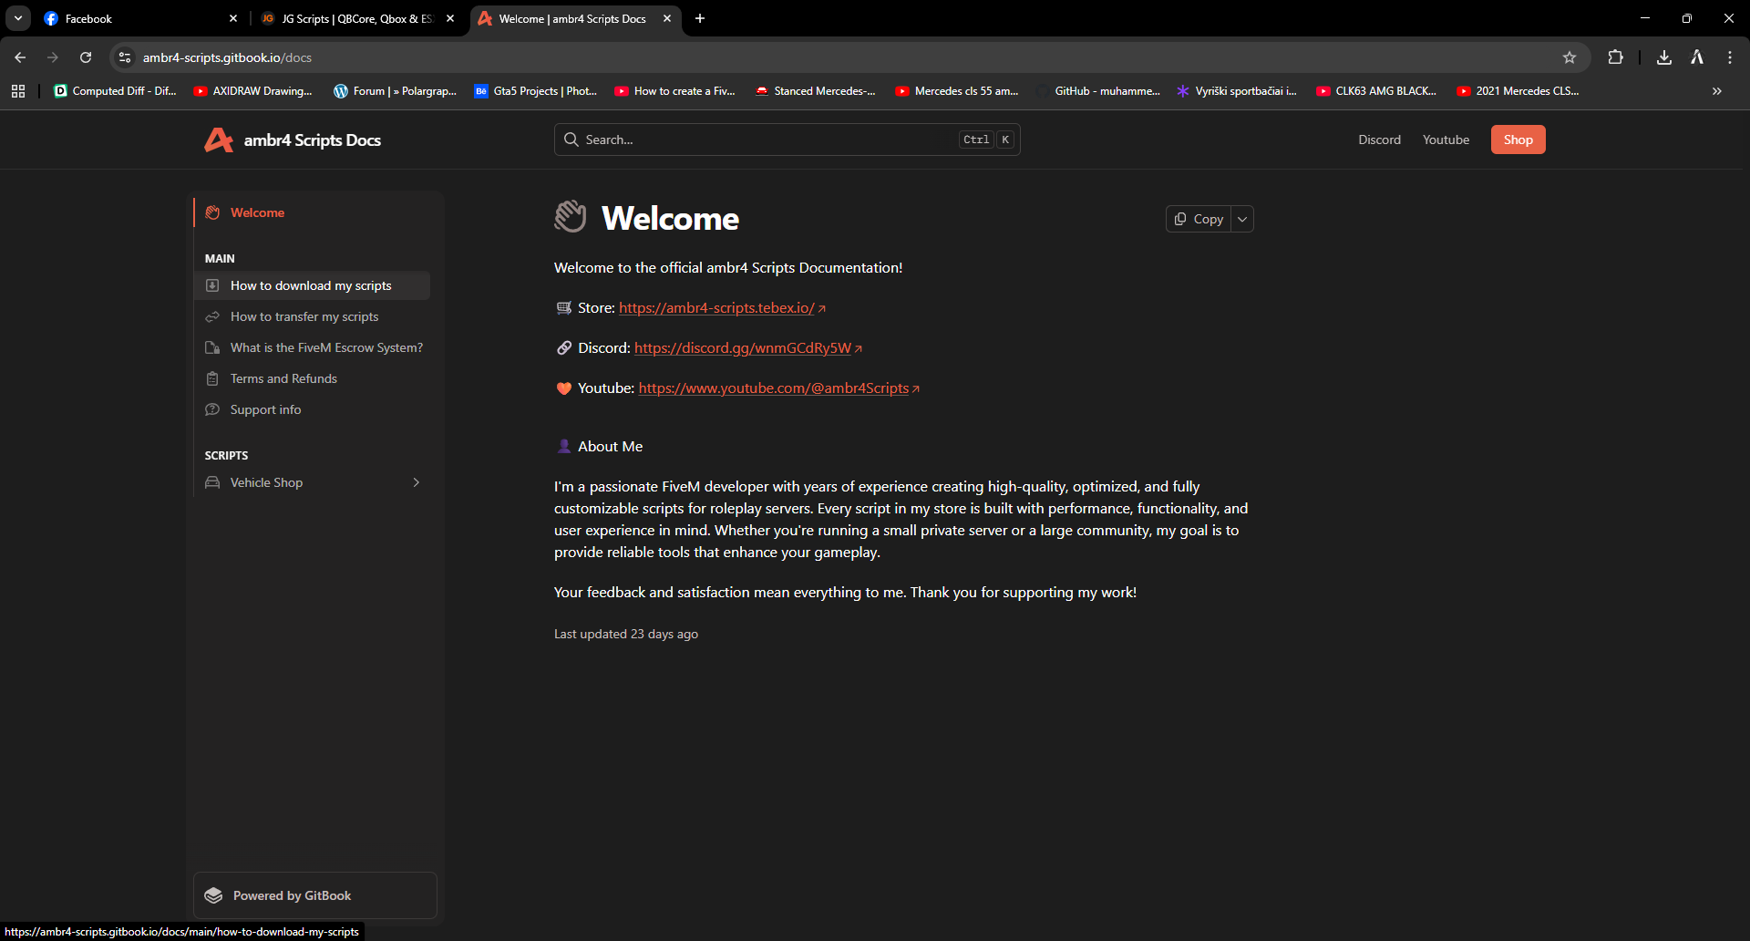Image resolution: width=1750 pixels, height=941 pixels.
Task: Click the copy pages icon in Copy button
Action: point(1180,219)
